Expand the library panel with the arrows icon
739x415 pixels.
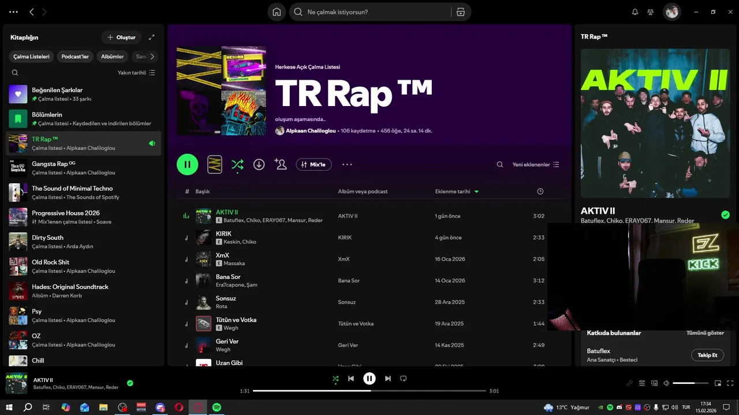pos(152,37)
